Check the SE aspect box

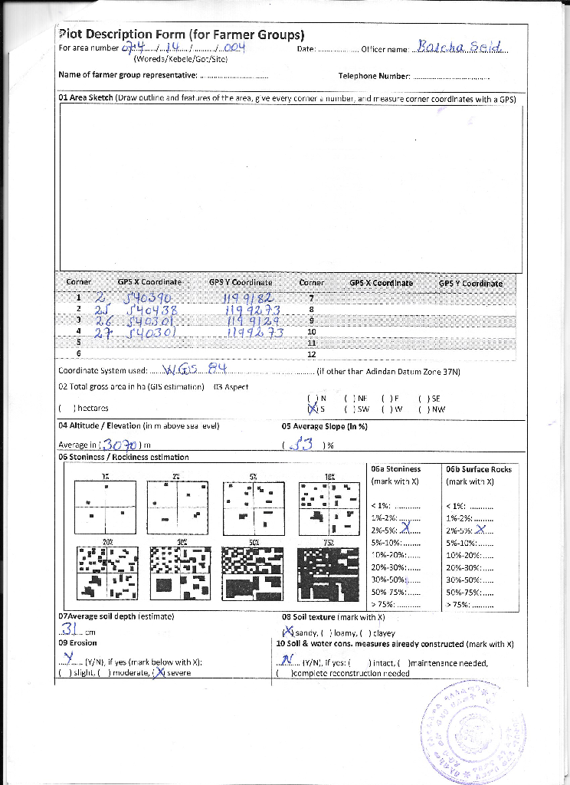pyautogui.click(x=424, y=399)
